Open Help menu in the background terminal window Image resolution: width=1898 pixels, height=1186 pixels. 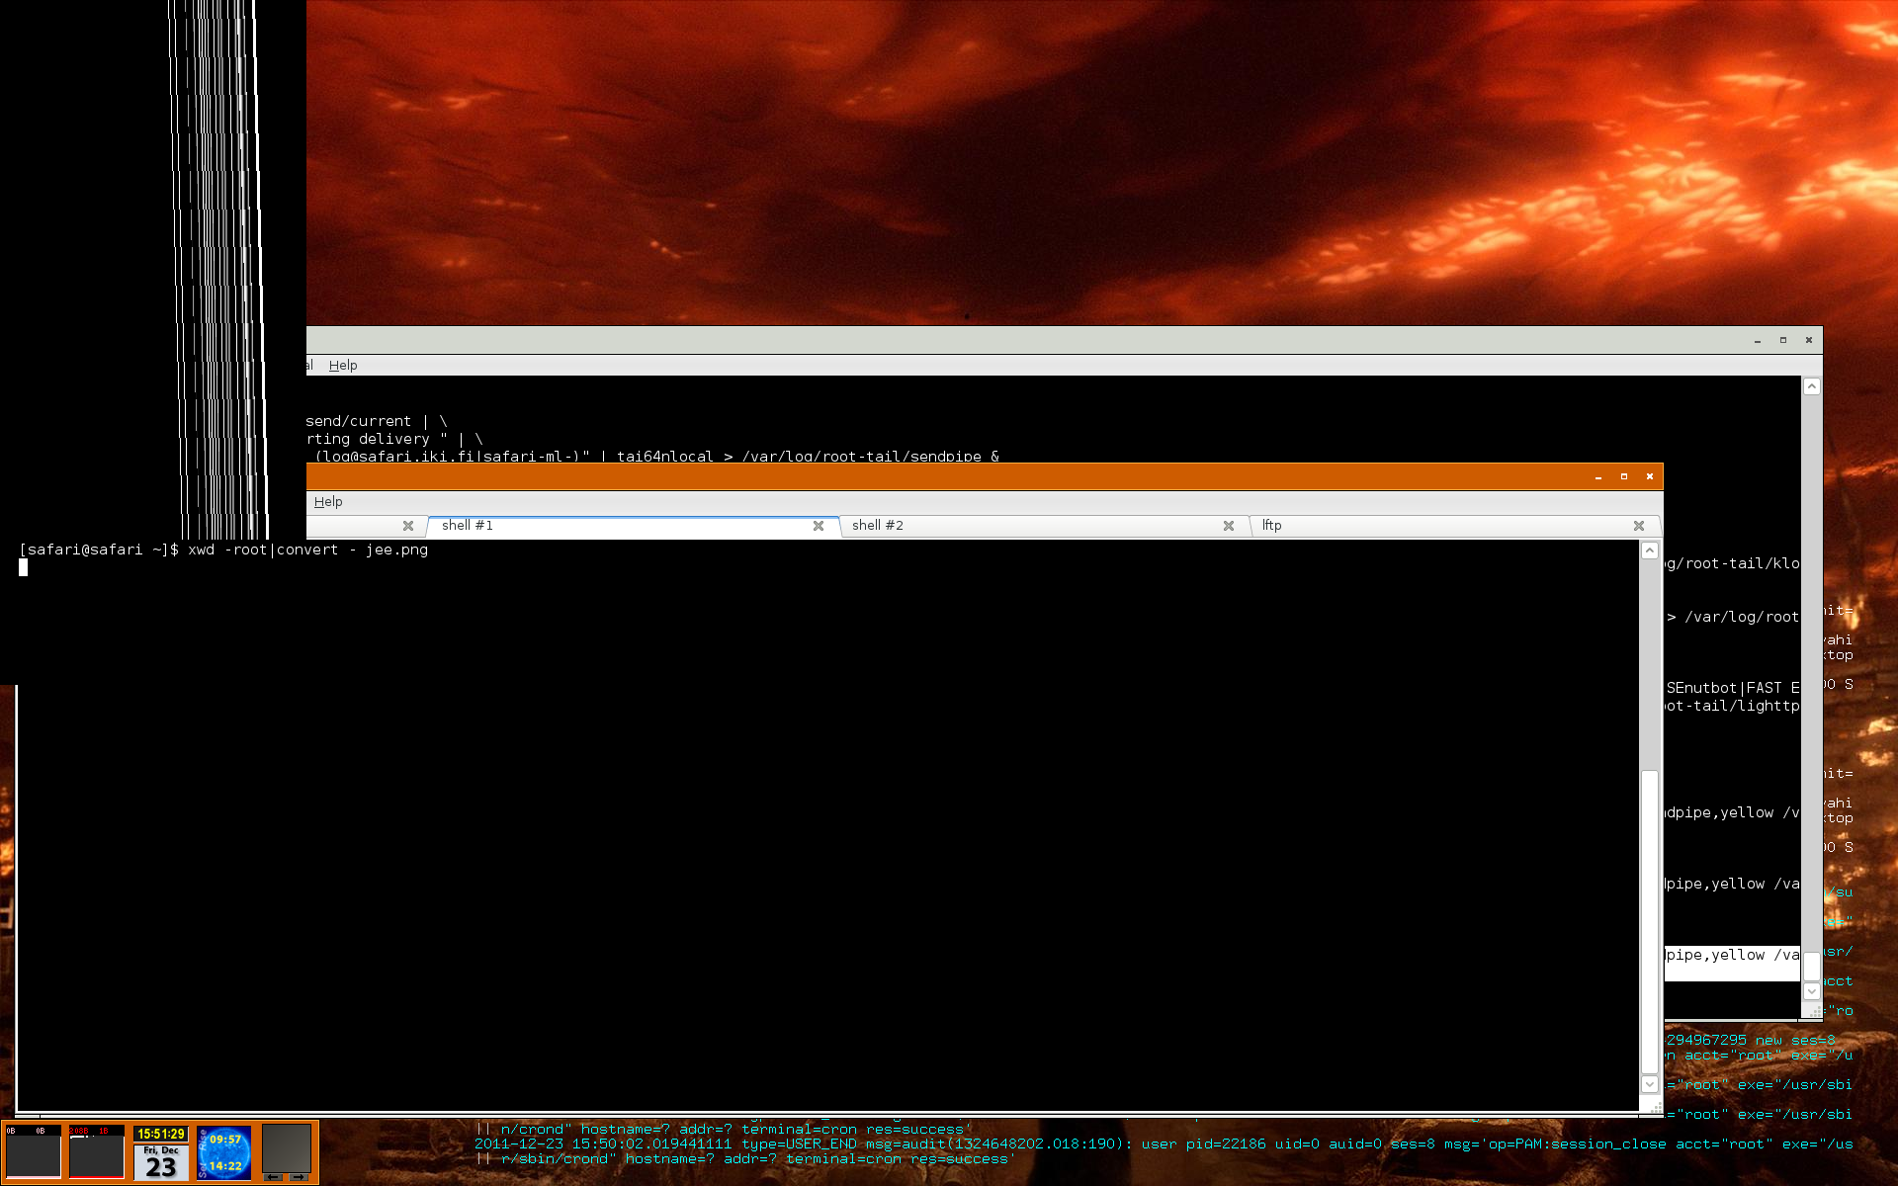point(343,366)
